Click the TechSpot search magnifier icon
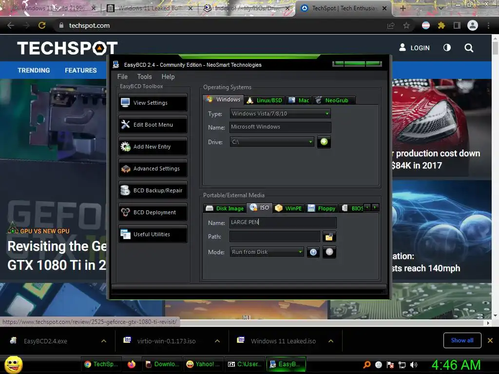Image resolution: width=499 pixels, height=374 pixels. (x=469, y=48)
